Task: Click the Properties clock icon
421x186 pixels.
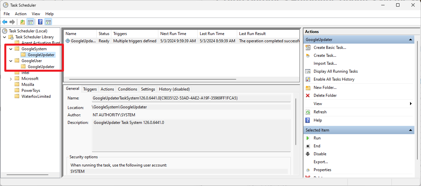Action: pos(308,170)
